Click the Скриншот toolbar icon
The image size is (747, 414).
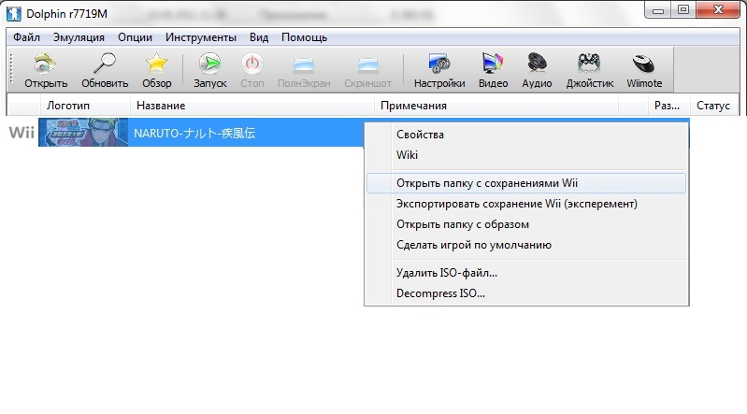[x=367, y=64]
